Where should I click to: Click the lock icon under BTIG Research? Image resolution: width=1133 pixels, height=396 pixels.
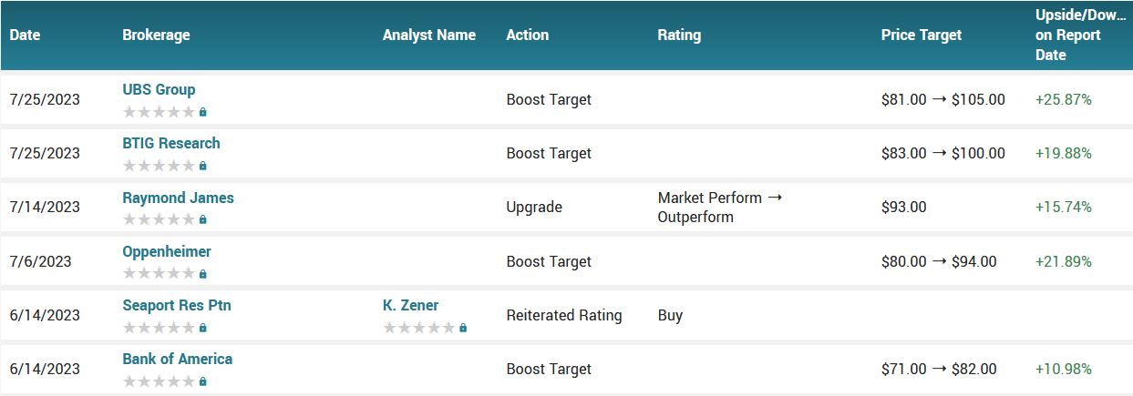click(203, 166)
